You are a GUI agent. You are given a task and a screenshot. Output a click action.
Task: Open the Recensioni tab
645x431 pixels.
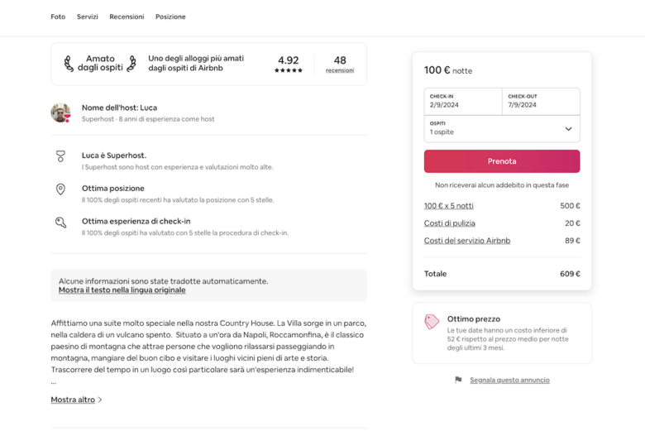tap(127, 17)
